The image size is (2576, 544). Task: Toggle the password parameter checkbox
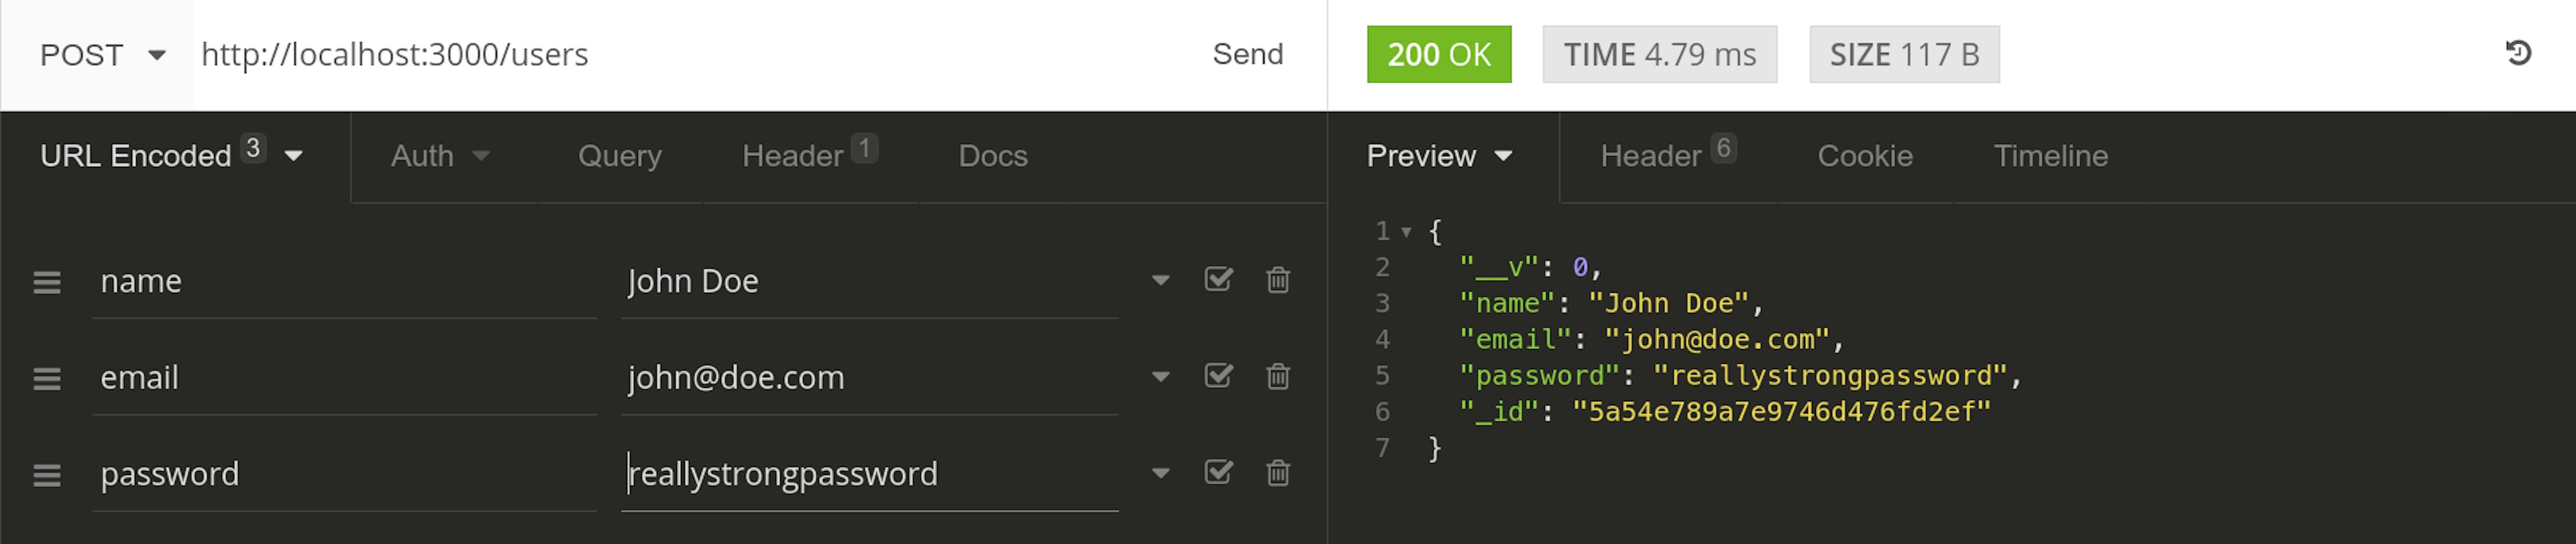click(1218, 472)
